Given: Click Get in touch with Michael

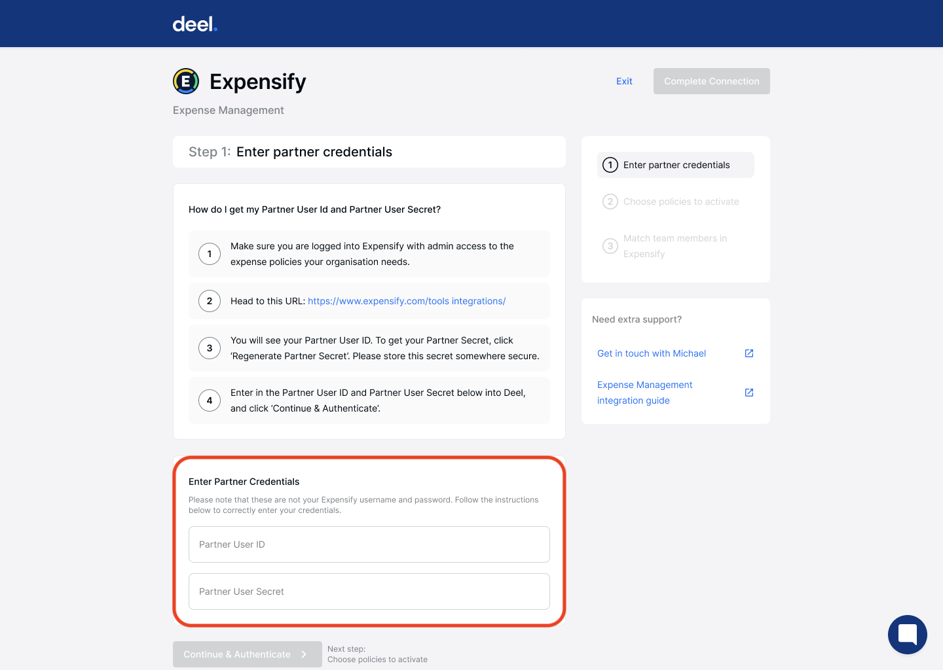Looking at the screenshot, I should tap(651, 353).
